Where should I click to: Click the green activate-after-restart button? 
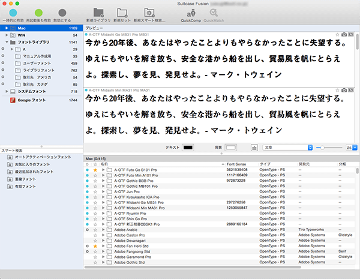point(38,13)
